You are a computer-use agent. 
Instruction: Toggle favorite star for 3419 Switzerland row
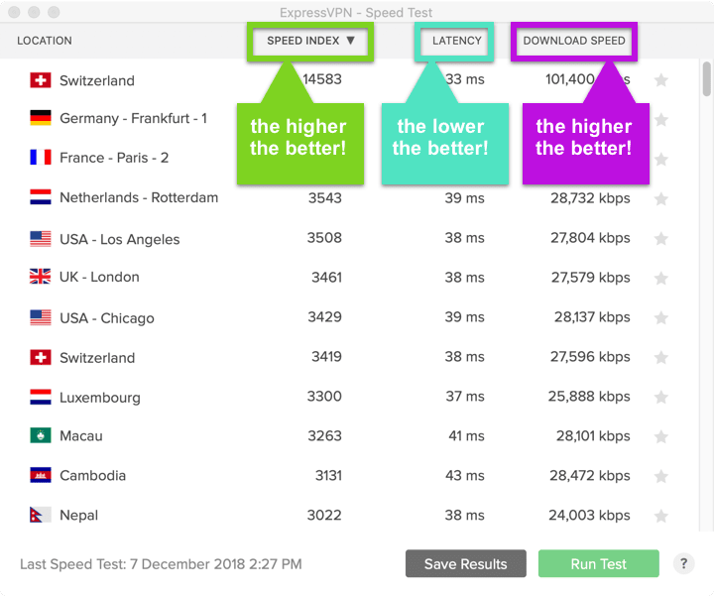pos(661,358)
